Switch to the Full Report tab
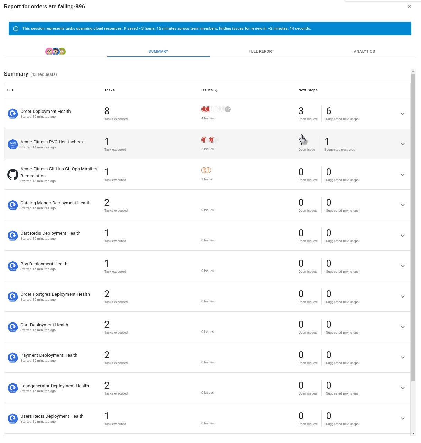Image resolution: width=421 pixels, height=443 pixels. (261, 51)
